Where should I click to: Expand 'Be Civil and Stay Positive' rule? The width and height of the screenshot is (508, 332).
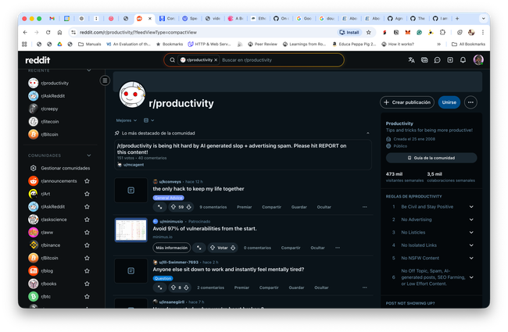[x=471, y=207]
